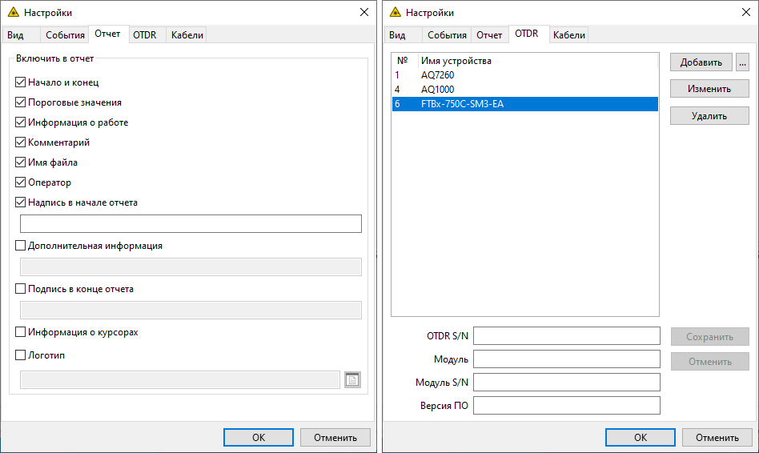Click the 'Модуль' input field
Image resolution: width=759 pixels, height=453 pixels.
click(566, 359)
